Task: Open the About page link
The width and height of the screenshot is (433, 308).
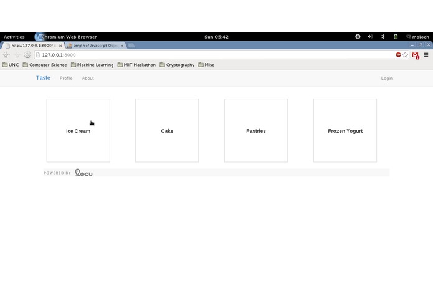Action: [88, 78]
